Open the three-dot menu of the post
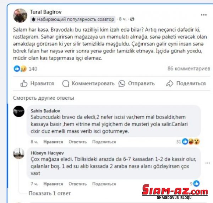 [204, 15]
